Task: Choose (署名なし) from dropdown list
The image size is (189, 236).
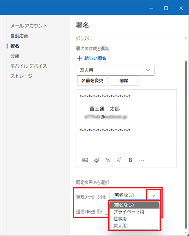Action: [x=134, y=205]
